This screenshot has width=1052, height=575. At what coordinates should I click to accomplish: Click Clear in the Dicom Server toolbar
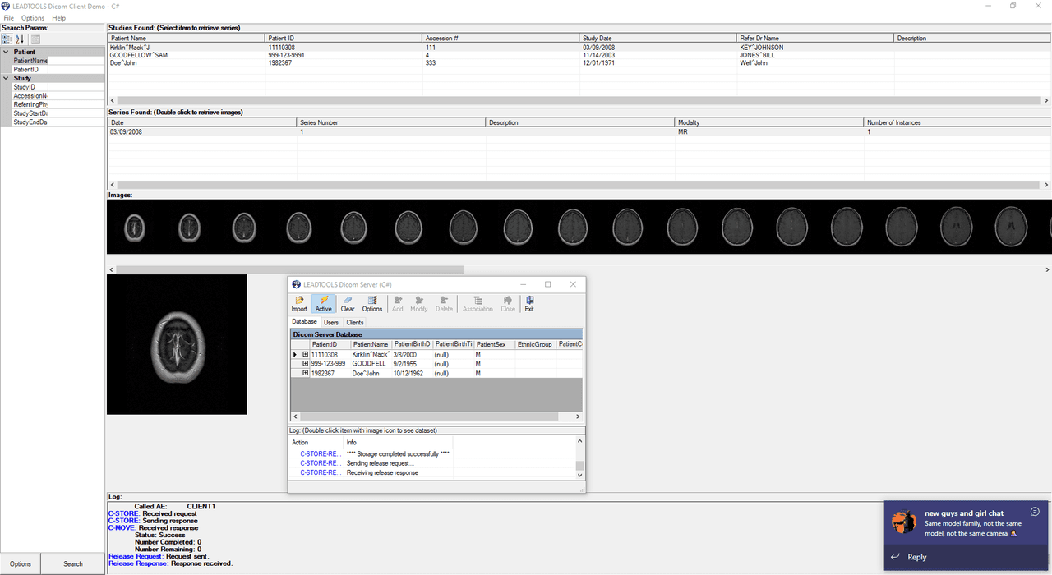(x=348, y=303)
